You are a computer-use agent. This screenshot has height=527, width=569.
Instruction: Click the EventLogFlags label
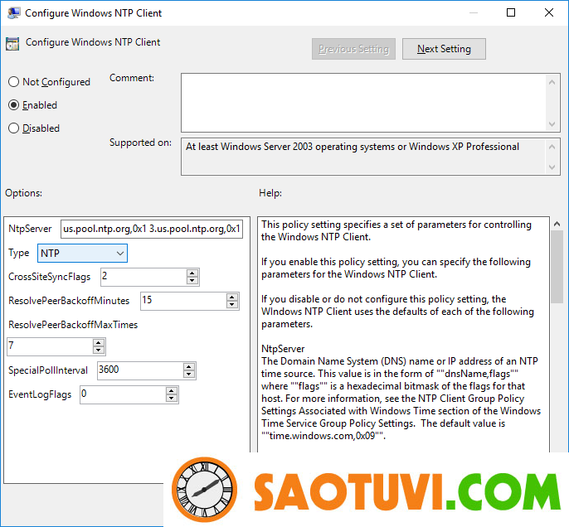click(x=40, y=394)
